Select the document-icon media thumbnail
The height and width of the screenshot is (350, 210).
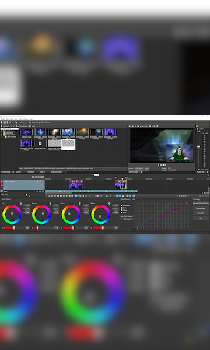[x=40, y=143]
